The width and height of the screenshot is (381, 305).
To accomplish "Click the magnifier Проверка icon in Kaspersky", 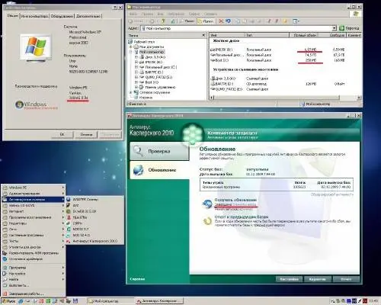I will click(138, 151).
